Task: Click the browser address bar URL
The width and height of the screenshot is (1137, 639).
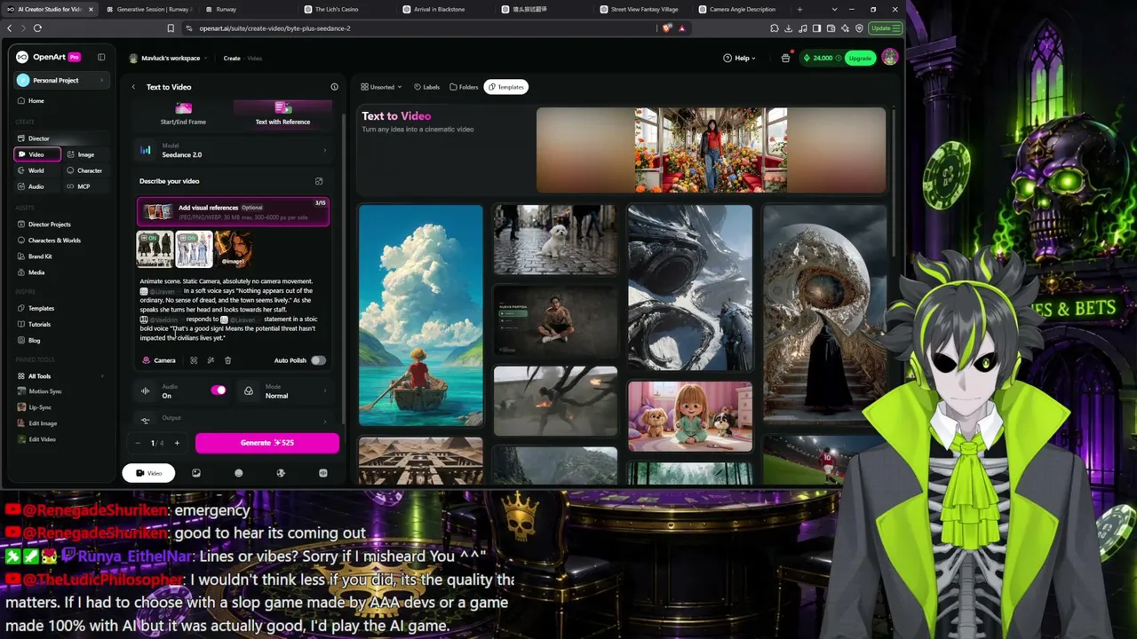Action: point(275,28)
